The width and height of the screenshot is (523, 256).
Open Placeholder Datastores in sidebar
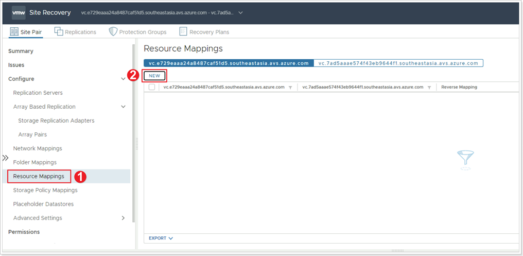pos(43,204)
